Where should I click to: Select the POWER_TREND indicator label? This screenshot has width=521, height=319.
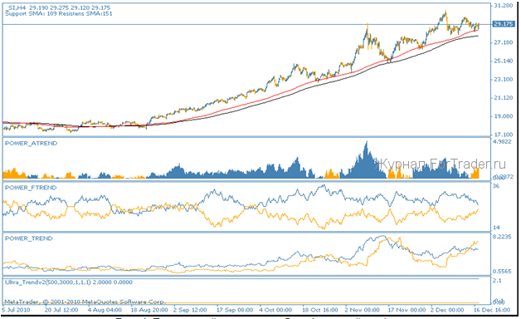pos(28,238)
